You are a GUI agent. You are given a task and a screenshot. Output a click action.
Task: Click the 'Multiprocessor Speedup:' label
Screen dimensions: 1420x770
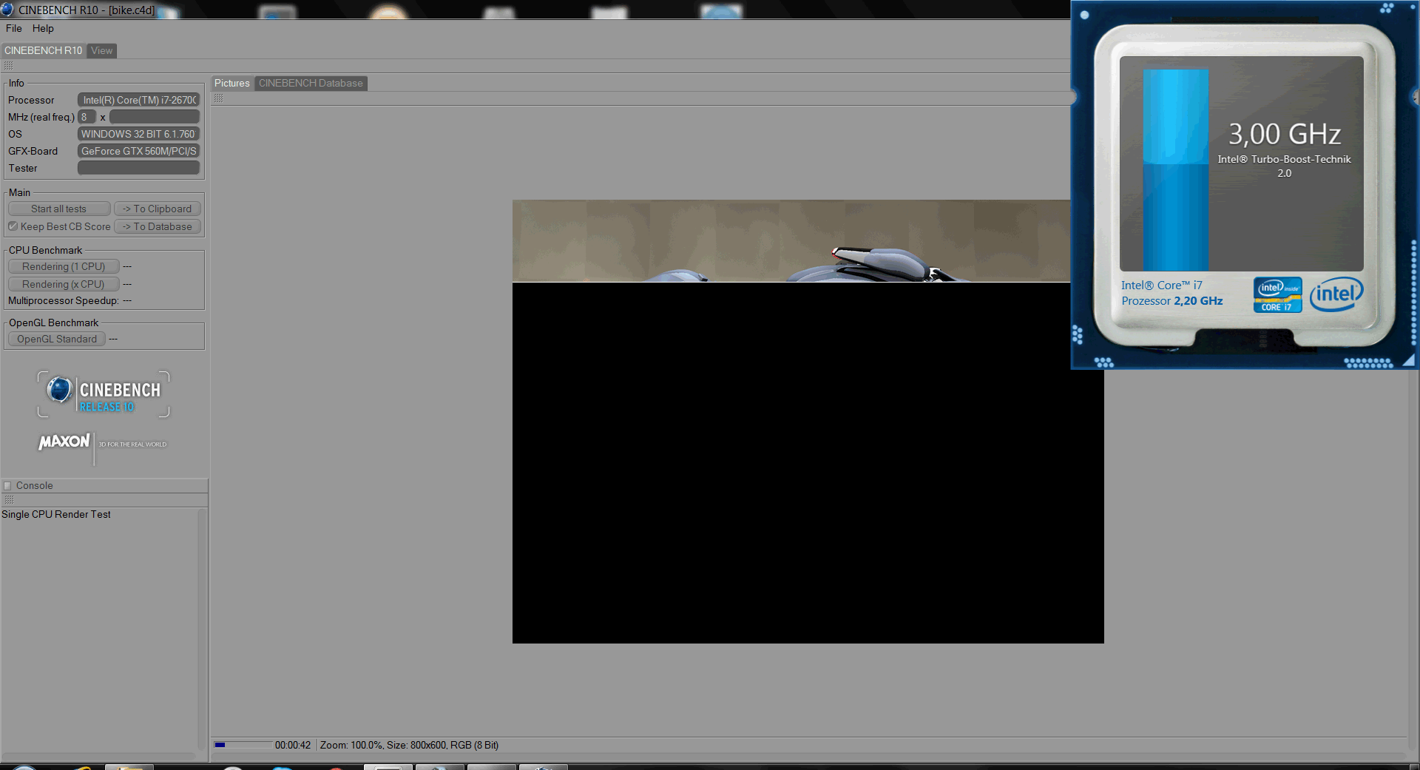pos(64,301)
